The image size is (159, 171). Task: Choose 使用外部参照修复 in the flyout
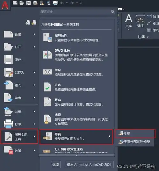134,142
